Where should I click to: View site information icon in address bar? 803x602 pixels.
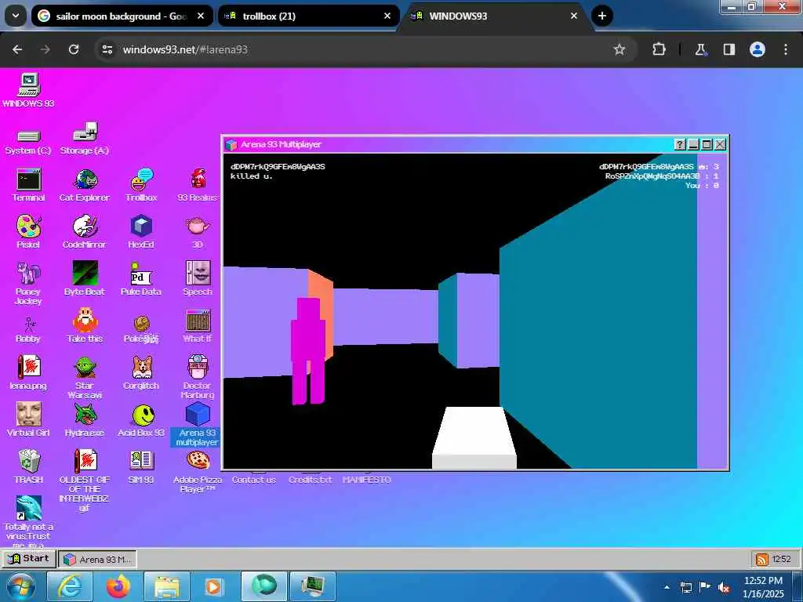point(107,49)
